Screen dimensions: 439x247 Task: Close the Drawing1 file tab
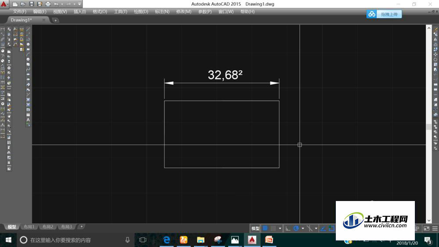43,20
